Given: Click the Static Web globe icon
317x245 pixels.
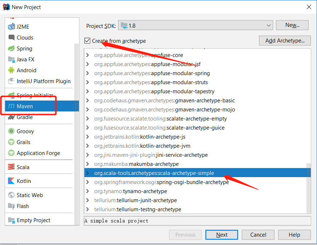Looking at the screenshot, I should click(11, 195).
